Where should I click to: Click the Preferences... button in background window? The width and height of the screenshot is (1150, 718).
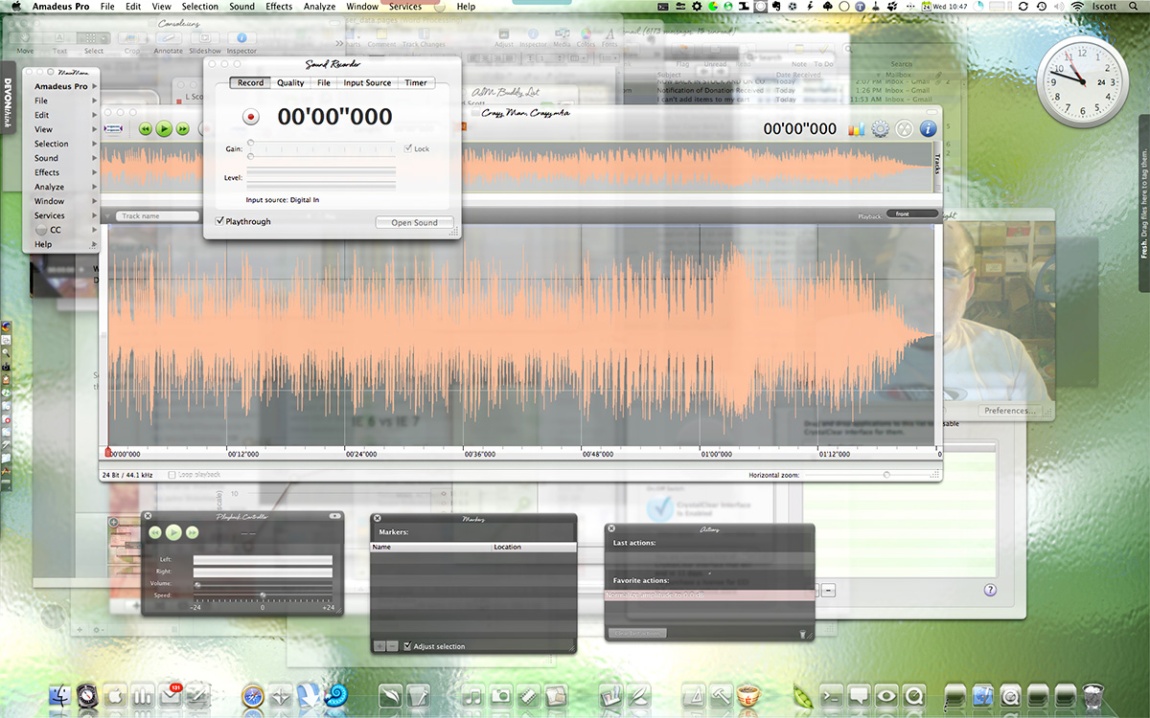(1010, 411)
